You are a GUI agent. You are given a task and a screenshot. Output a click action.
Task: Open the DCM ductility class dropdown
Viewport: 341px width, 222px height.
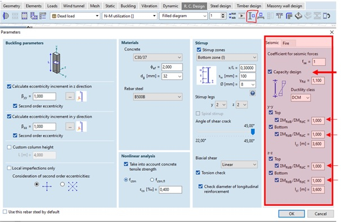301,98
